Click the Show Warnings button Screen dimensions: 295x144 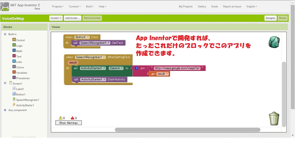[x=69, y=123]
